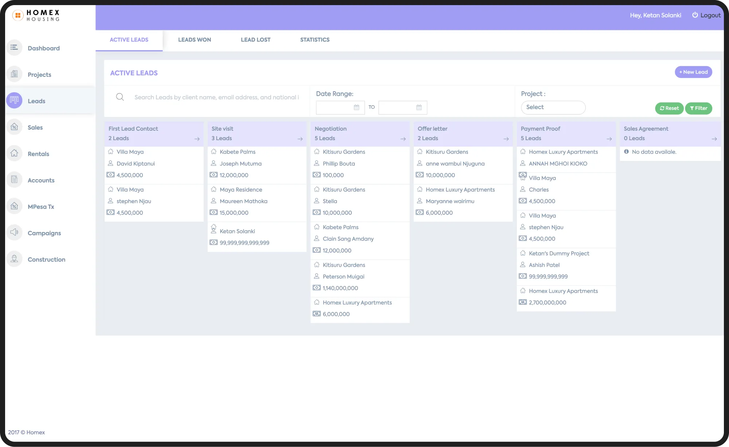Open Ketan Solanki site visit lead

tap(257, 237)
